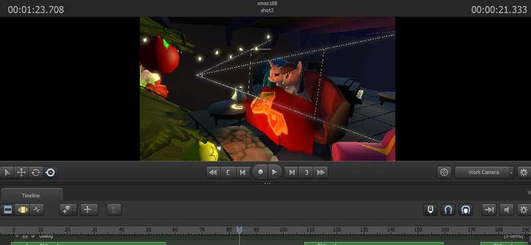The width and height of the screenshot is (531, 245).
Task: Play the shot in viewport
Action: pyautogui.click(x=275, y=172)
